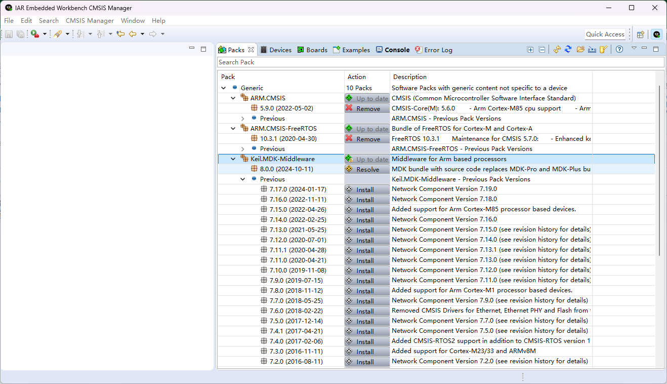Minimize the Packs view panel
Screen dimensions: 667x384
coord(644,48)
